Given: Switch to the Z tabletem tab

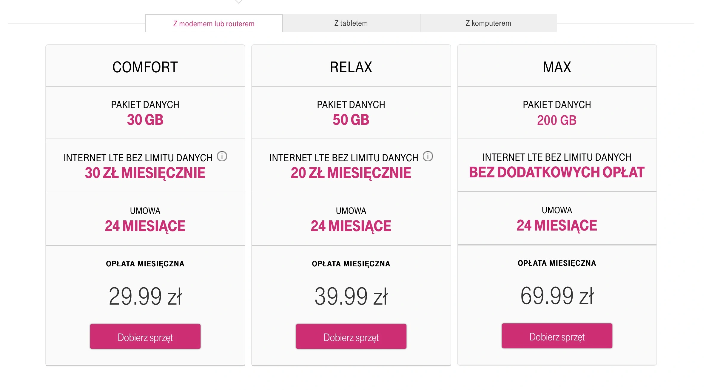Looking at the screenshot, I should (351, 23).
